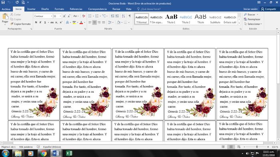The image size is (280, 157).
Task: Click the Compartir button
Action: click(x=268, y=9)
